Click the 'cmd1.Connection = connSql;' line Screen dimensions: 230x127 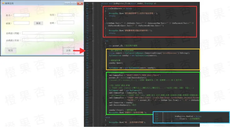(121, 103)
